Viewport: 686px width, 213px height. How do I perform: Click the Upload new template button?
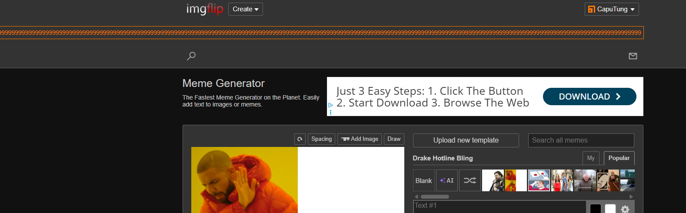pyautogui.click(x=466, y=140)
